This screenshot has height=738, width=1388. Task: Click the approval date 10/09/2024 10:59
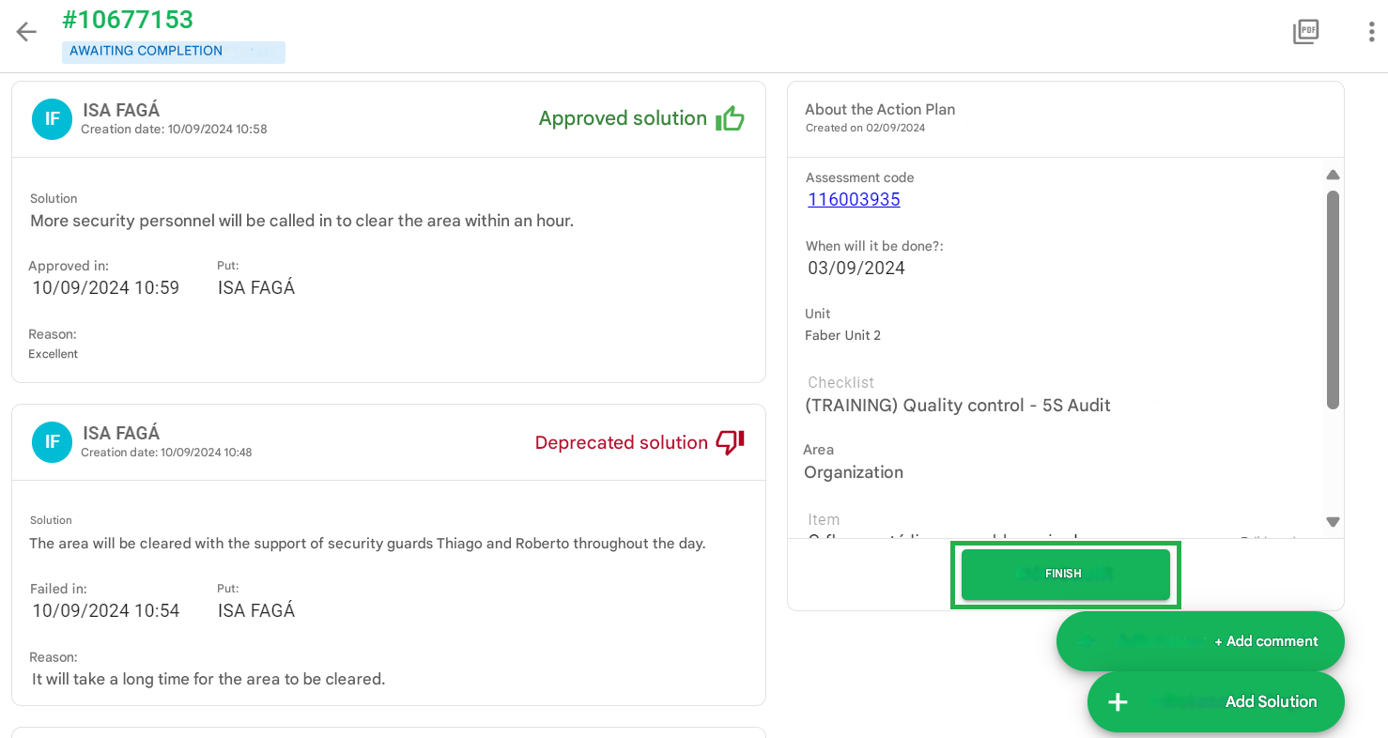(x=105, y=287)
